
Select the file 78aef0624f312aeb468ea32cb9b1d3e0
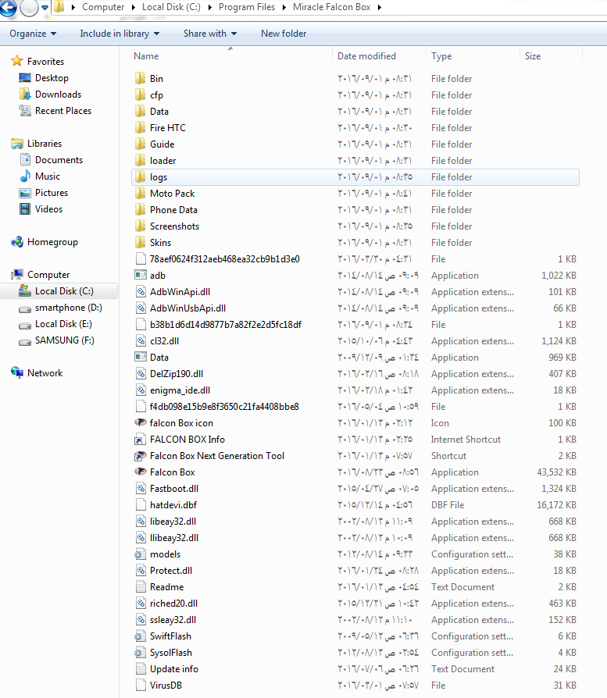[x=224, y=259]
